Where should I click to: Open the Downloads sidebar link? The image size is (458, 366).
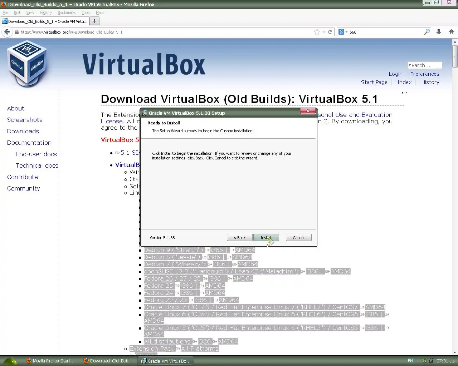23,131
